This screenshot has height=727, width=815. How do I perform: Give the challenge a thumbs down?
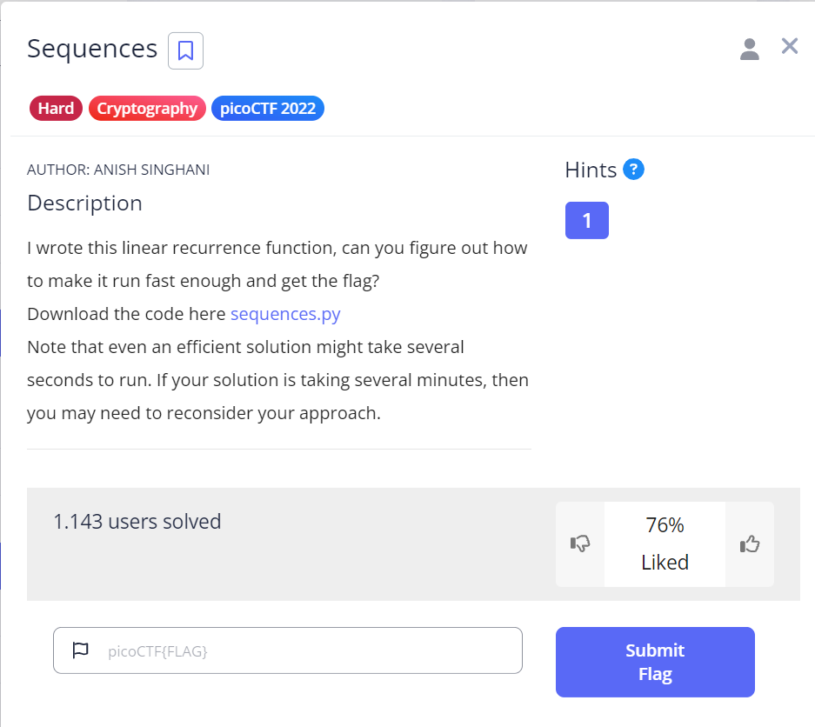pyautogui.click(x=579, y=544)
